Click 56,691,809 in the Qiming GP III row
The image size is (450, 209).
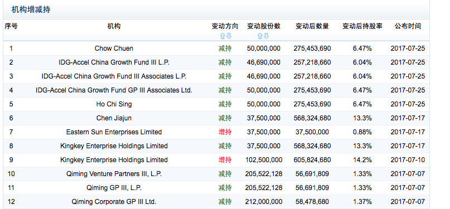click(312, 188)
